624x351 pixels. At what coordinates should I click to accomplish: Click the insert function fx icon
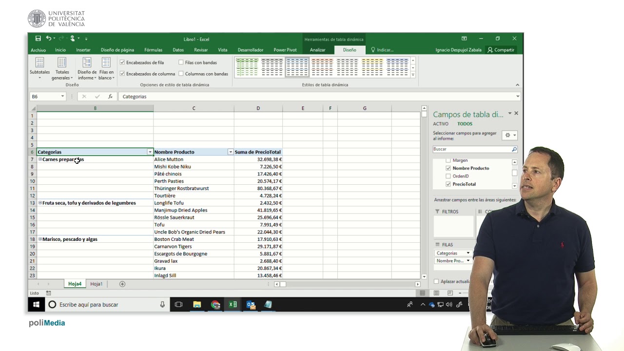tap(111, 97)
